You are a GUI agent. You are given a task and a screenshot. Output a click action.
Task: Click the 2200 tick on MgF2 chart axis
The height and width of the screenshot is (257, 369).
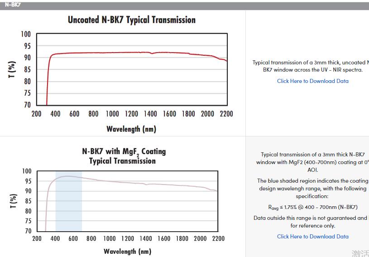[218, 238]
